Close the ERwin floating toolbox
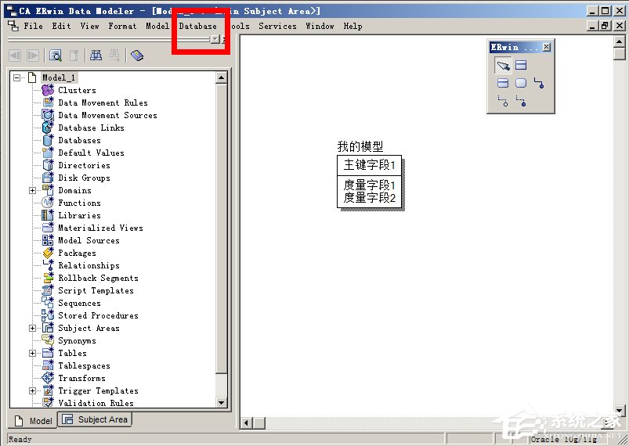This screenshot has width=629, height=446. [x=547, y=47]
